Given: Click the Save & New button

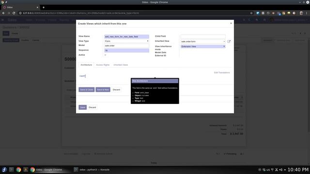Looking at the screenshot, I should coord(103,89).
